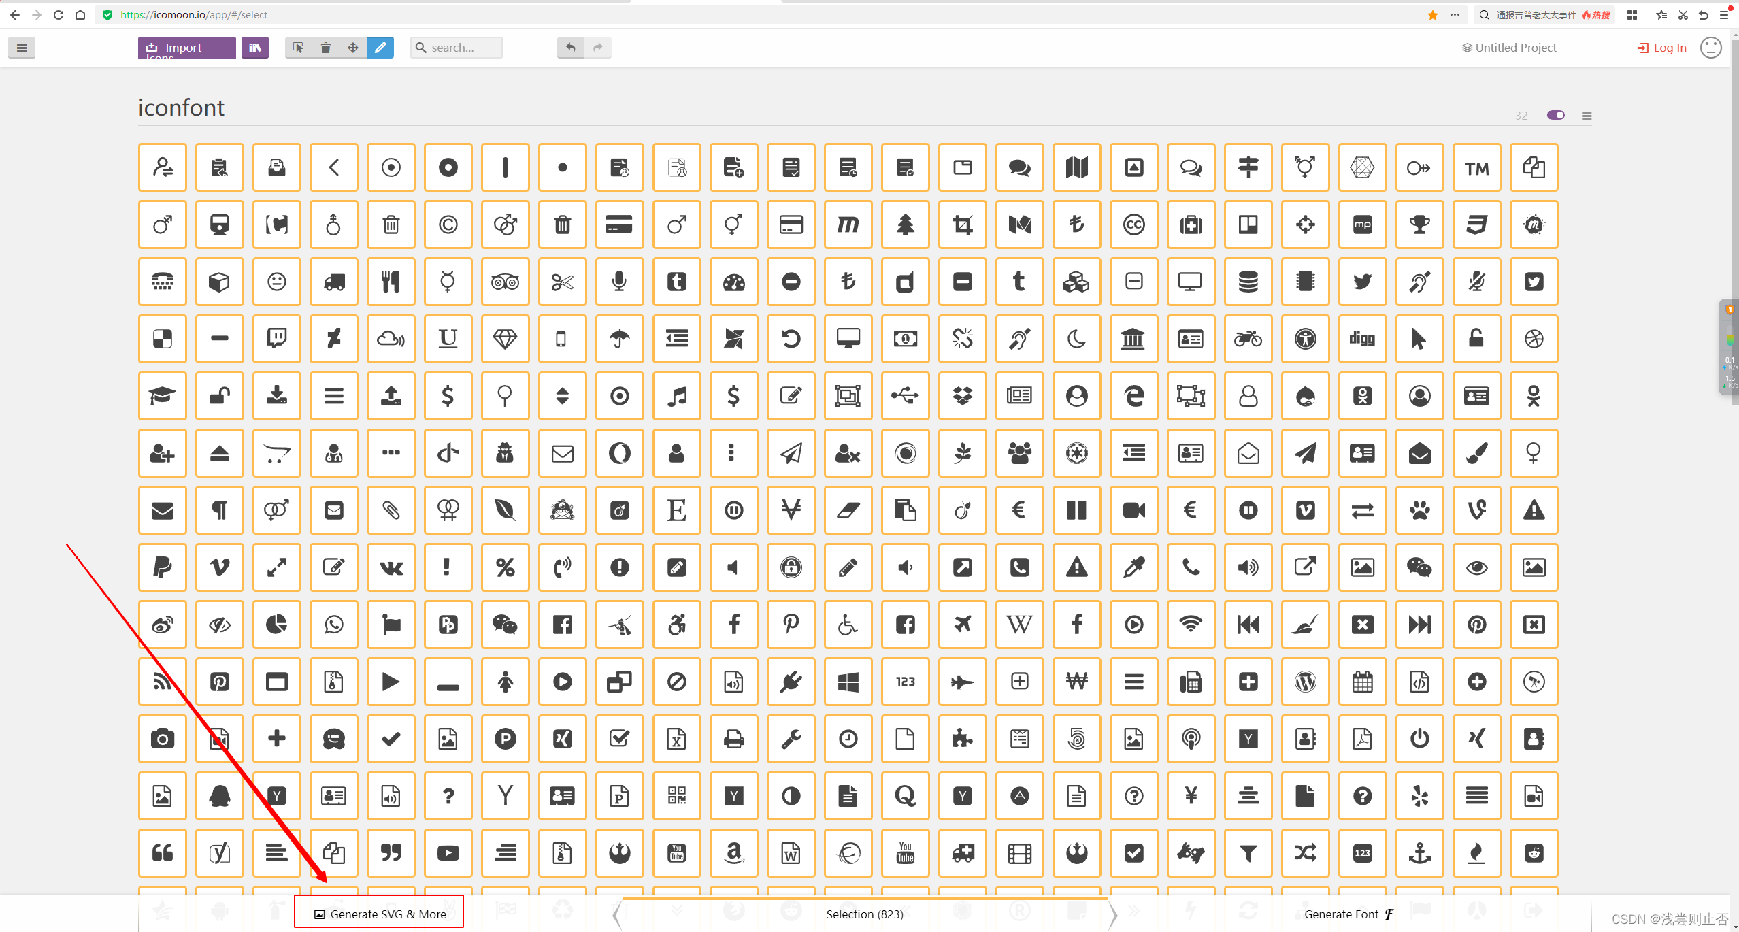Viewport: 1739px width, 932px height.
Task: Select the Twitter bird icon in the grid
Action: (x=1362, y=282)
